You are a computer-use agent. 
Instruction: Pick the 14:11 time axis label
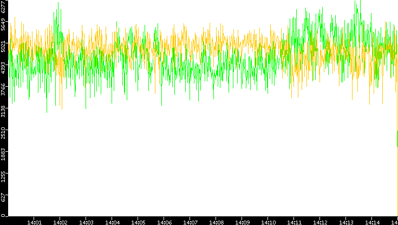(x=294, y=222)
